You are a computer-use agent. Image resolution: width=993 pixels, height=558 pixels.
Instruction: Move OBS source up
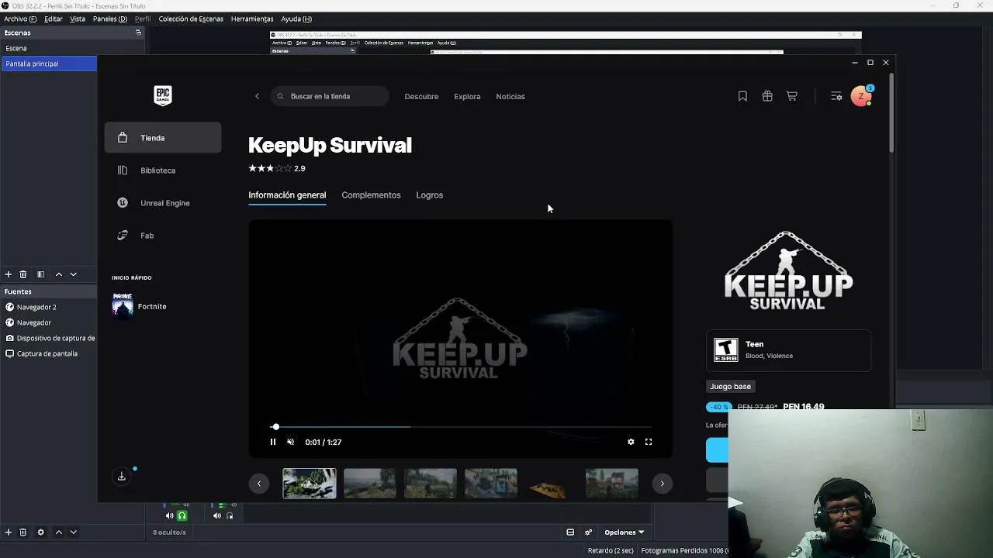point(58,532)
